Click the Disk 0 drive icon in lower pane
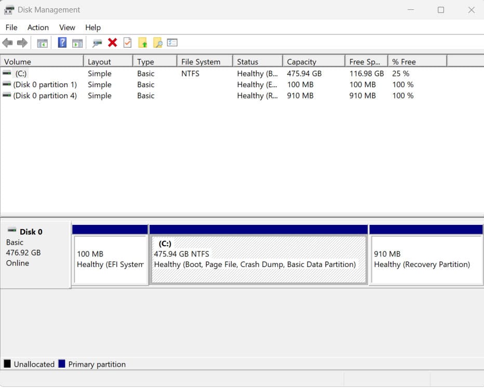The image size is (484, 388). pos(12,230)
